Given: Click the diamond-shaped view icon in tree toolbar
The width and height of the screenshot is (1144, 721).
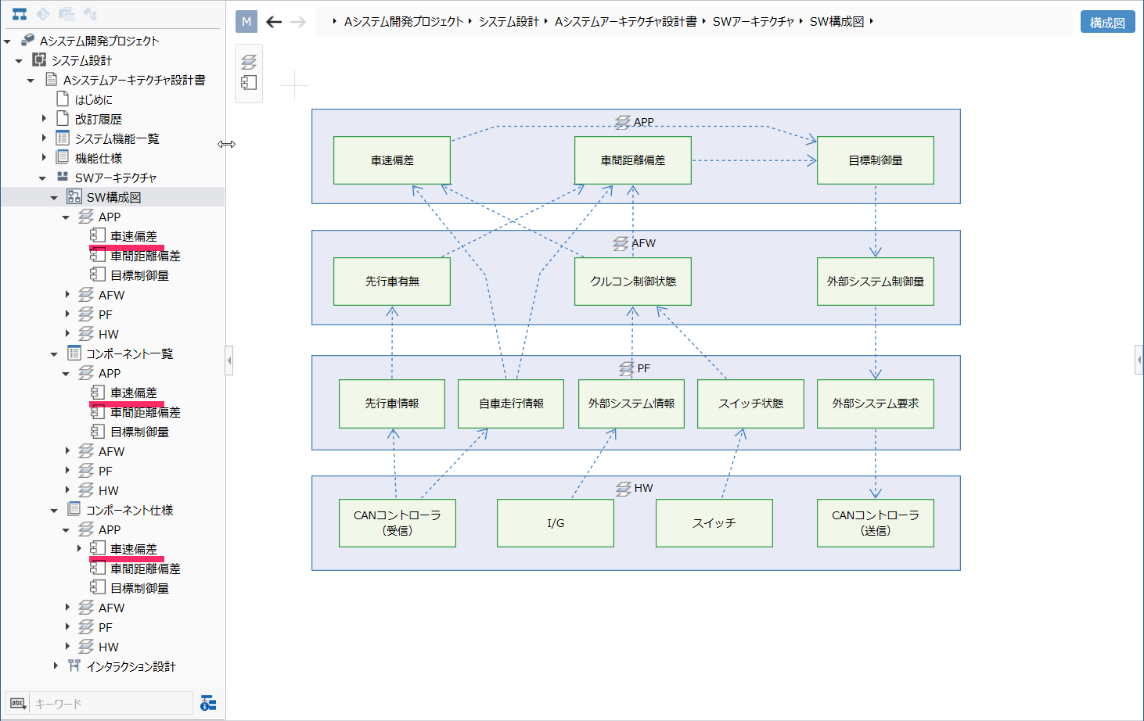Looking at the screenshot, I should [43, 14].
